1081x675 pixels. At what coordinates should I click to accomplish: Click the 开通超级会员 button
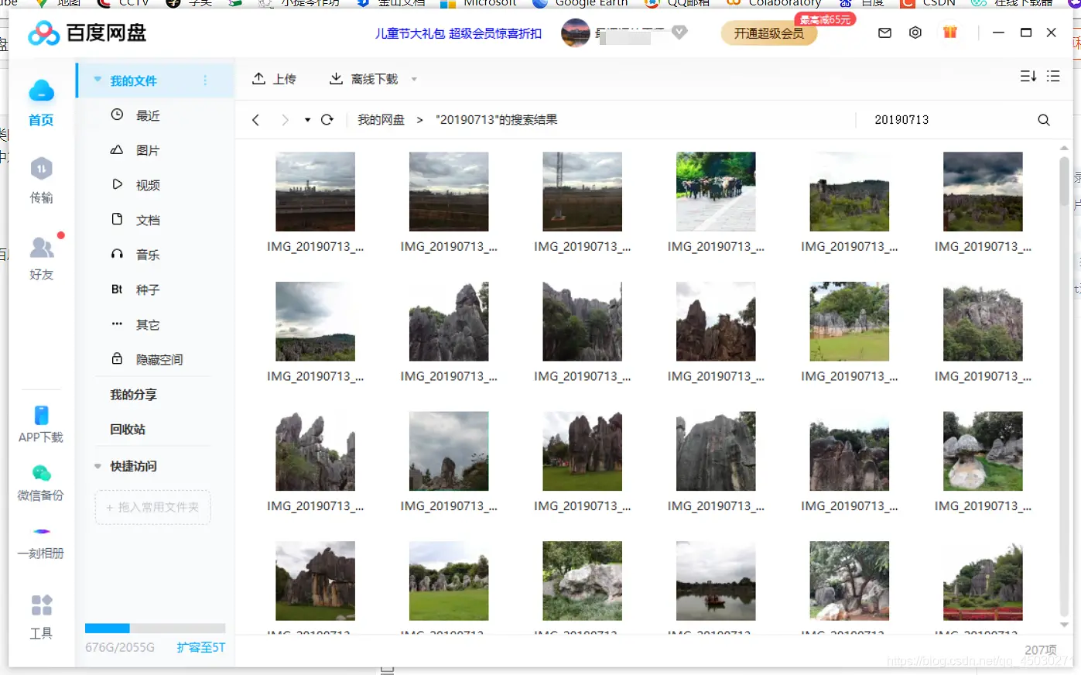[x=768, y=34]
